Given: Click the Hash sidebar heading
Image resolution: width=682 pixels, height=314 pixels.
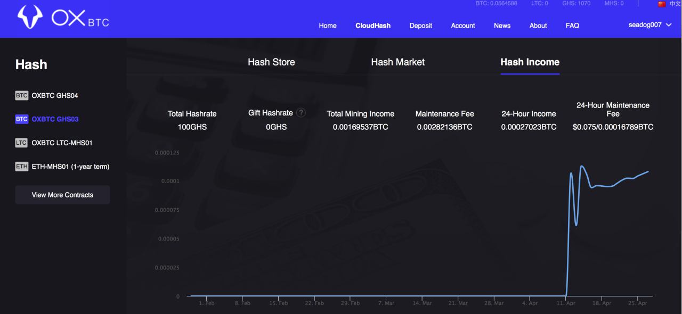Looking at the screenshot, I should 31,65.
